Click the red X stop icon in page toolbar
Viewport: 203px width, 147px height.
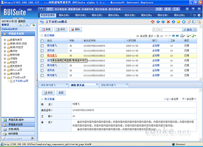pyautogui.click(x=168, y=22)
